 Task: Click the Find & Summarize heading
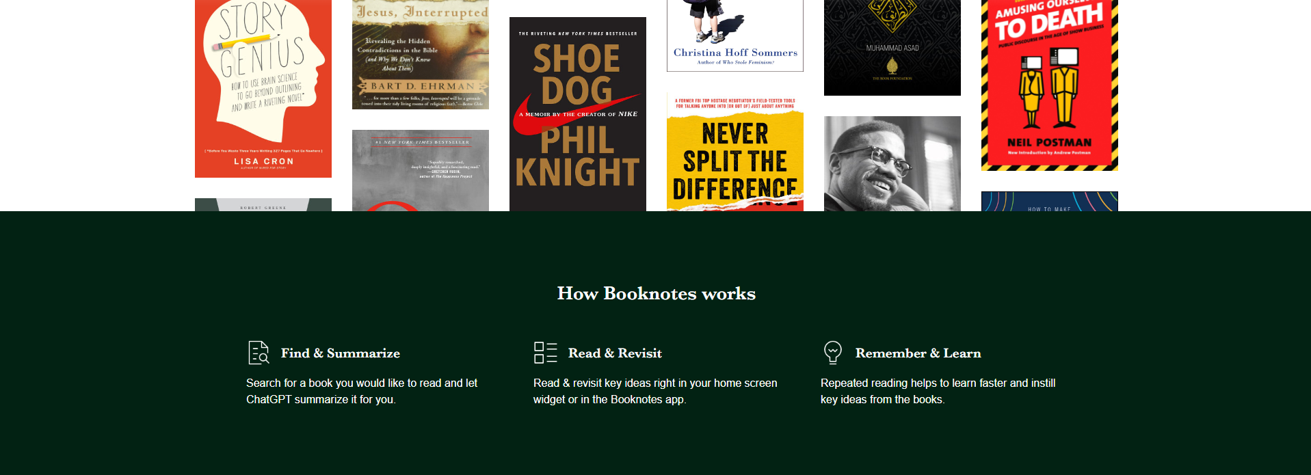pos(341,353)
